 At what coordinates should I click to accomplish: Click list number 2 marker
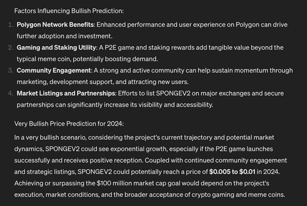(x=11, y=48)
